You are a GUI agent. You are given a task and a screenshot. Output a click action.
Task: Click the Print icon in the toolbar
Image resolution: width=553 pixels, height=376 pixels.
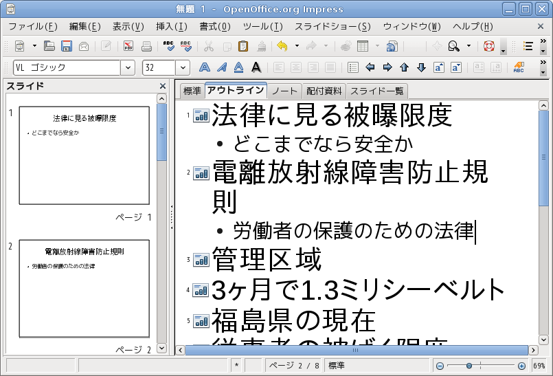pyautogui.click(x=146, y=47)
